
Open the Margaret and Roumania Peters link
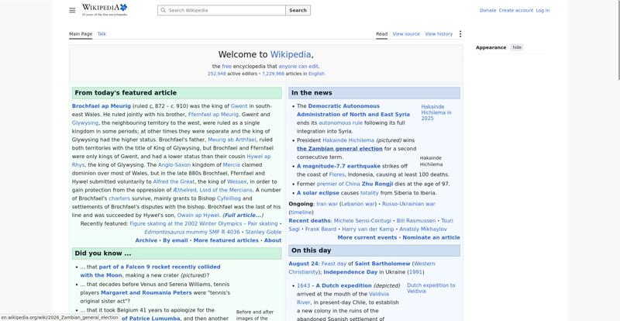pos(146,293)
